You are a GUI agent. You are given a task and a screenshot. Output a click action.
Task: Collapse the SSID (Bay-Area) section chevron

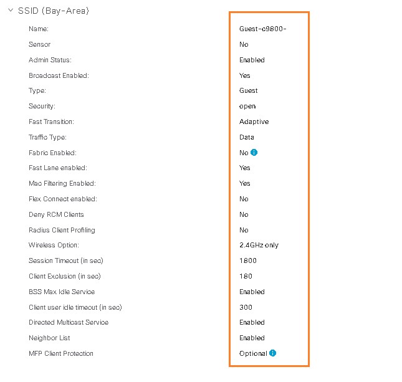click(11, 10)
